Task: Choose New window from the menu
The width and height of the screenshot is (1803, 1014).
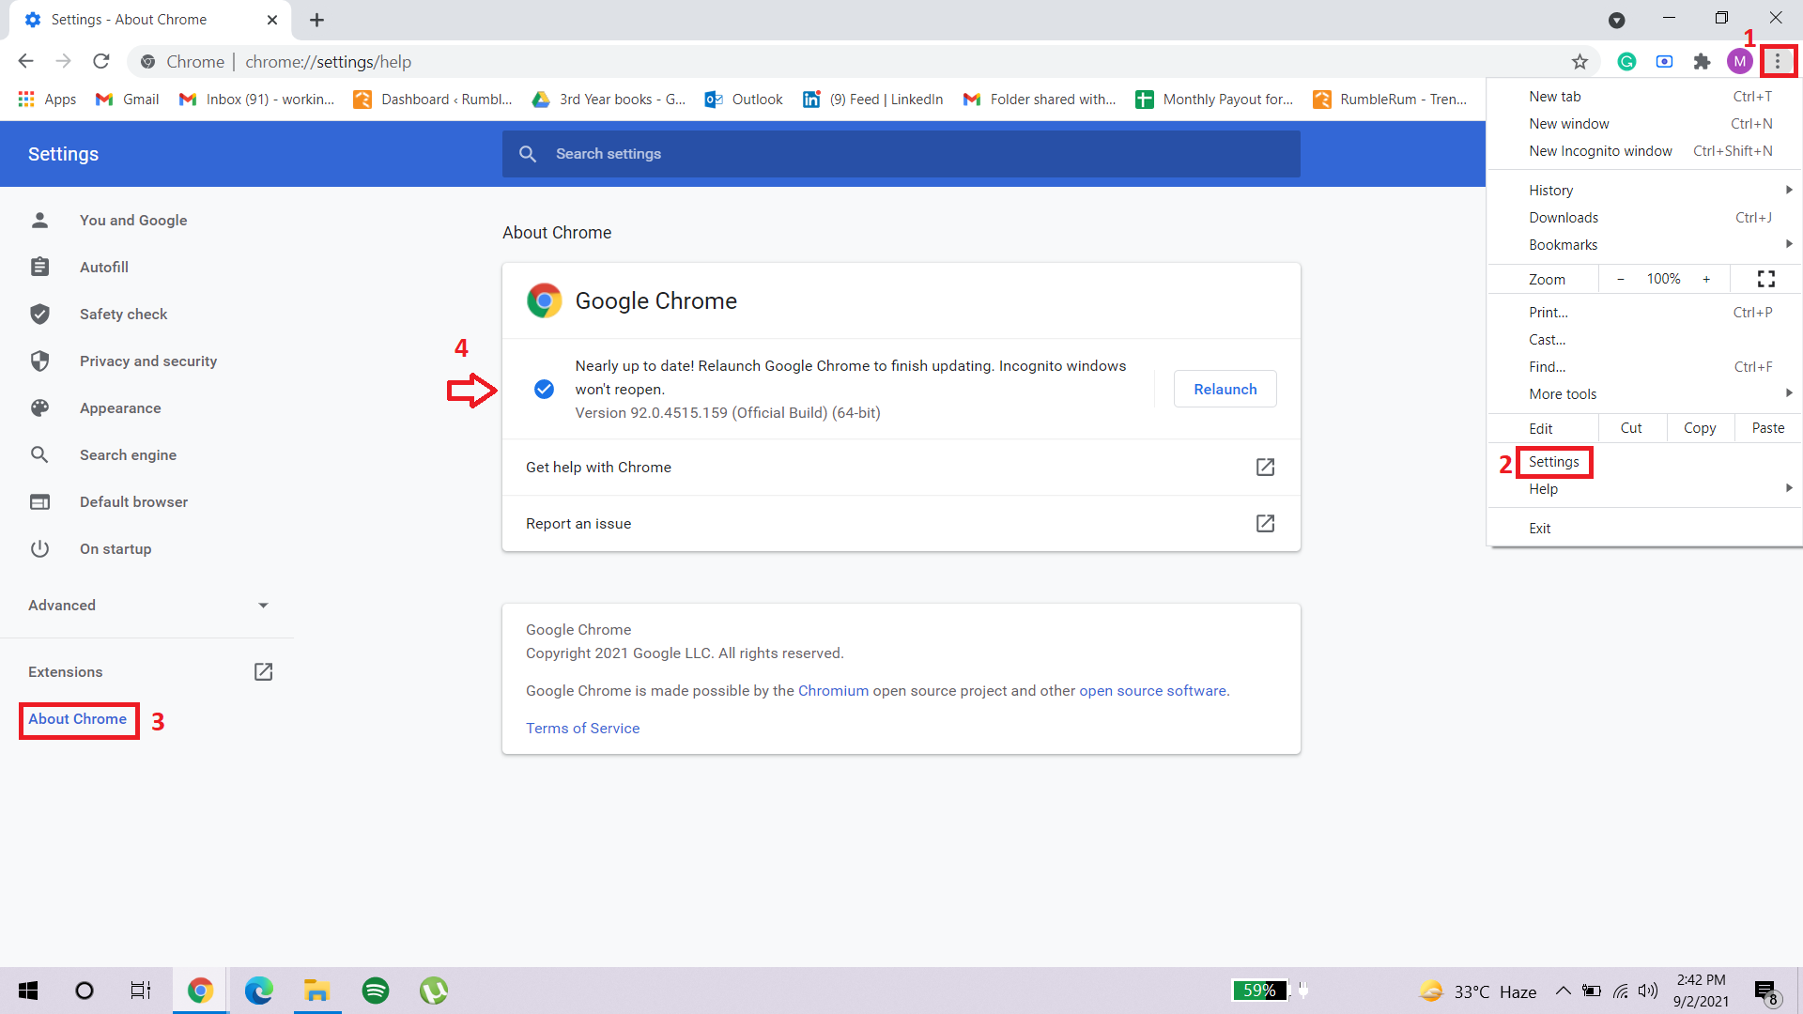Action: [x=1644, y=124]
